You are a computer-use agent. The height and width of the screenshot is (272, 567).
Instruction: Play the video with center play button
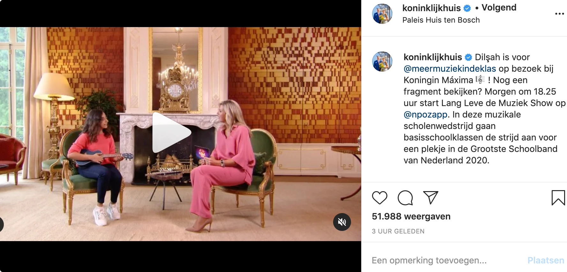coord(171,132)
